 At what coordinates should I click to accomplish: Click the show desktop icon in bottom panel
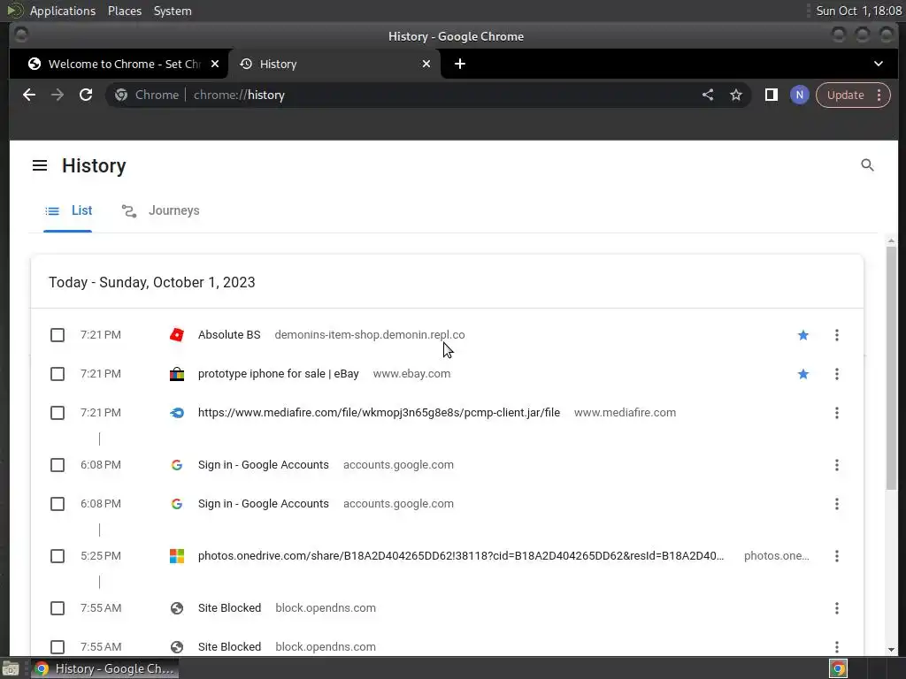[x=11, y=668]
